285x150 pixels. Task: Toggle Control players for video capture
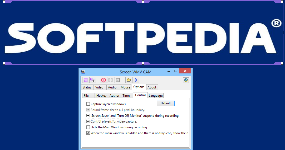coord(88,121)
